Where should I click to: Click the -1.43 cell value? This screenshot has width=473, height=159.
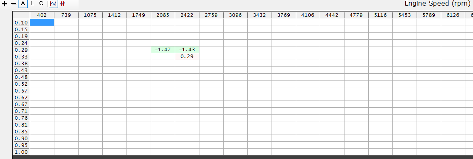pos(187,50)
